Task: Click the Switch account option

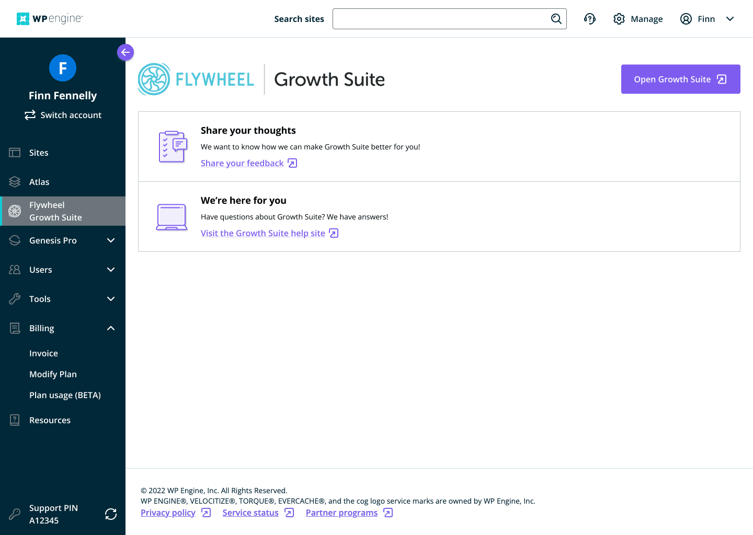Action: click(x=63, y=115)
